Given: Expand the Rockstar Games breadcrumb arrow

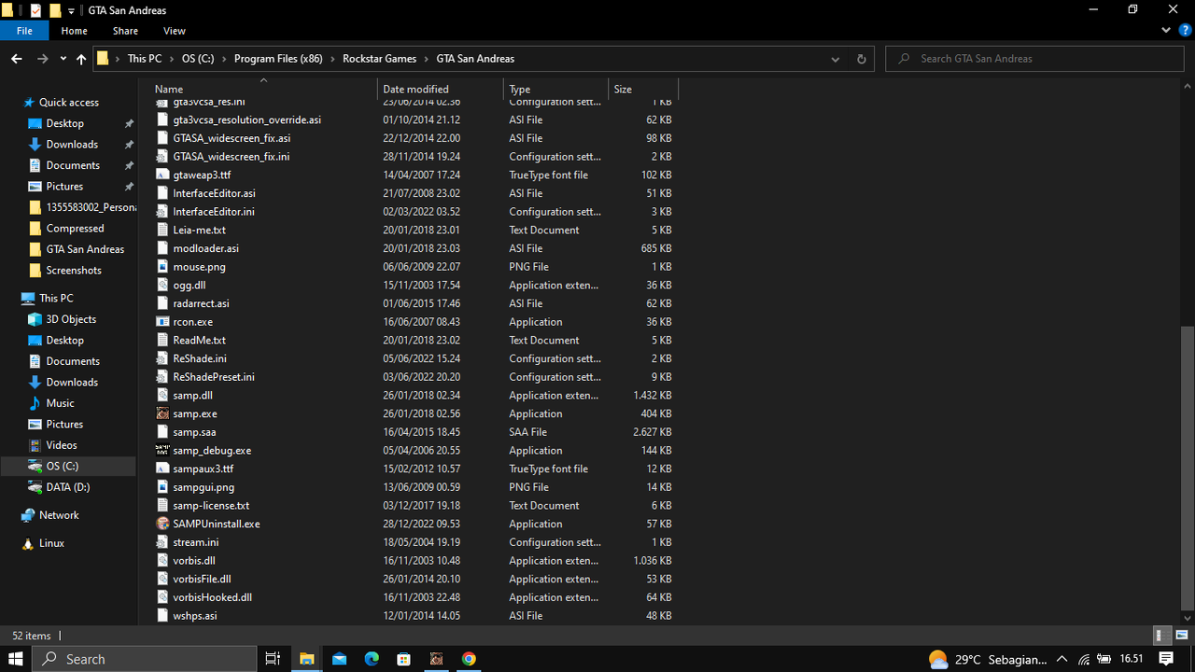Looking at the screenshot, I should pos(427,59).
